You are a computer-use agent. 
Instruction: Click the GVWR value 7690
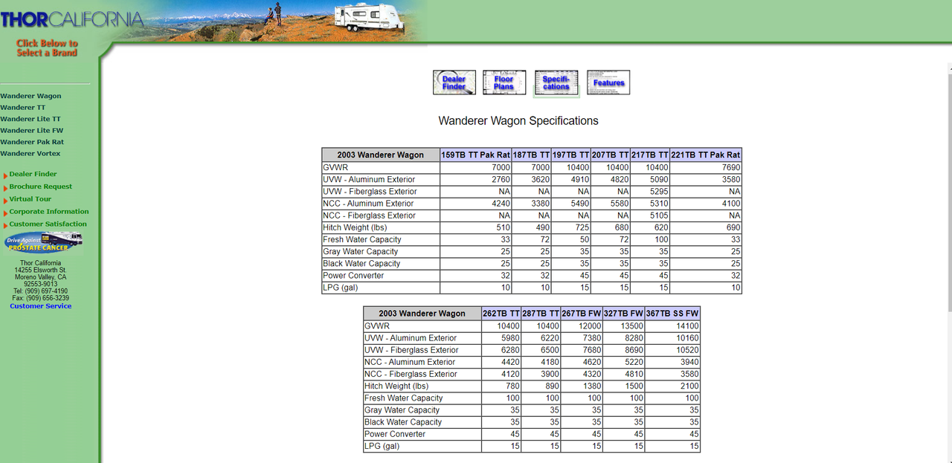click(x=731, y=167)
